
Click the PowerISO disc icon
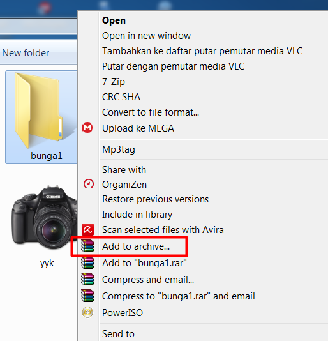pos(87,313)
